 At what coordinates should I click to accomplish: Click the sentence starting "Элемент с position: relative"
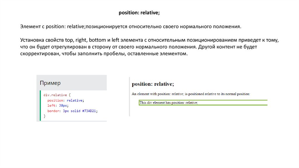[131, 27]
